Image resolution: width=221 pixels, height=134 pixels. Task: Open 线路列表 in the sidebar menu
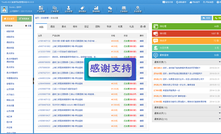point(10,31)
